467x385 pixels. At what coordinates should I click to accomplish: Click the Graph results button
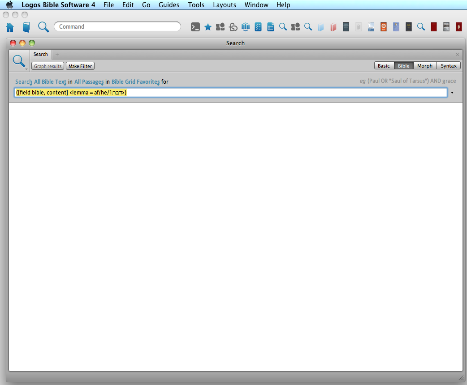click(48, 66)
